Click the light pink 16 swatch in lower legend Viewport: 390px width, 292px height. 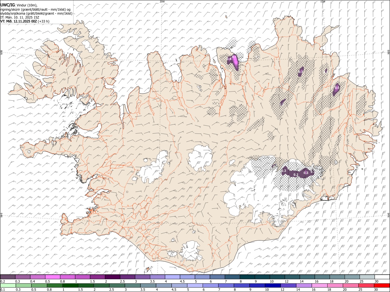[320, 285]
